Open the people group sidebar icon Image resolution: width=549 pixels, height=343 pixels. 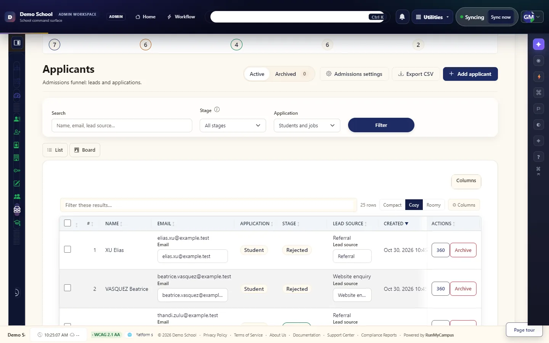click(x=17, y=197)
